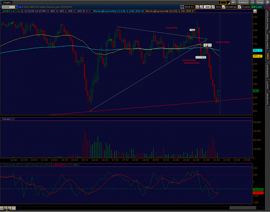Click the text tool icon at bottom left
The width and height of the screenshot is (270, 212).
pyautogui.click(x=14, y=208)
